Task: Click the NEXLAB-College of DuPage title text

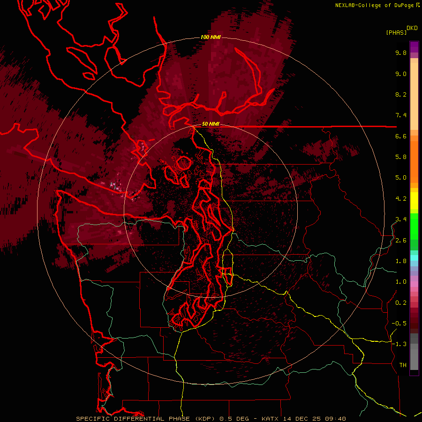Action: pyautogui.click(x=377, y=5)
